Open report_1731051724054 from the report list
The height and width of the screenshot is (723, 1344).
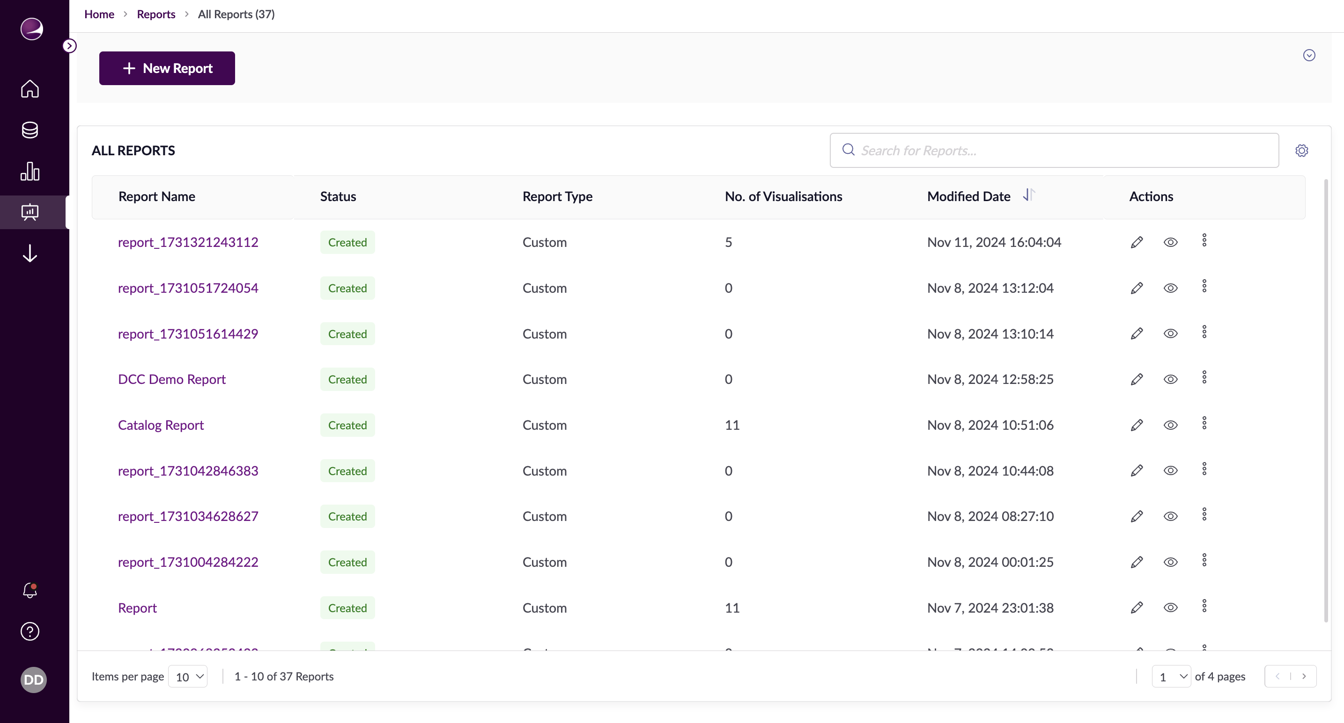click(188, 288)
